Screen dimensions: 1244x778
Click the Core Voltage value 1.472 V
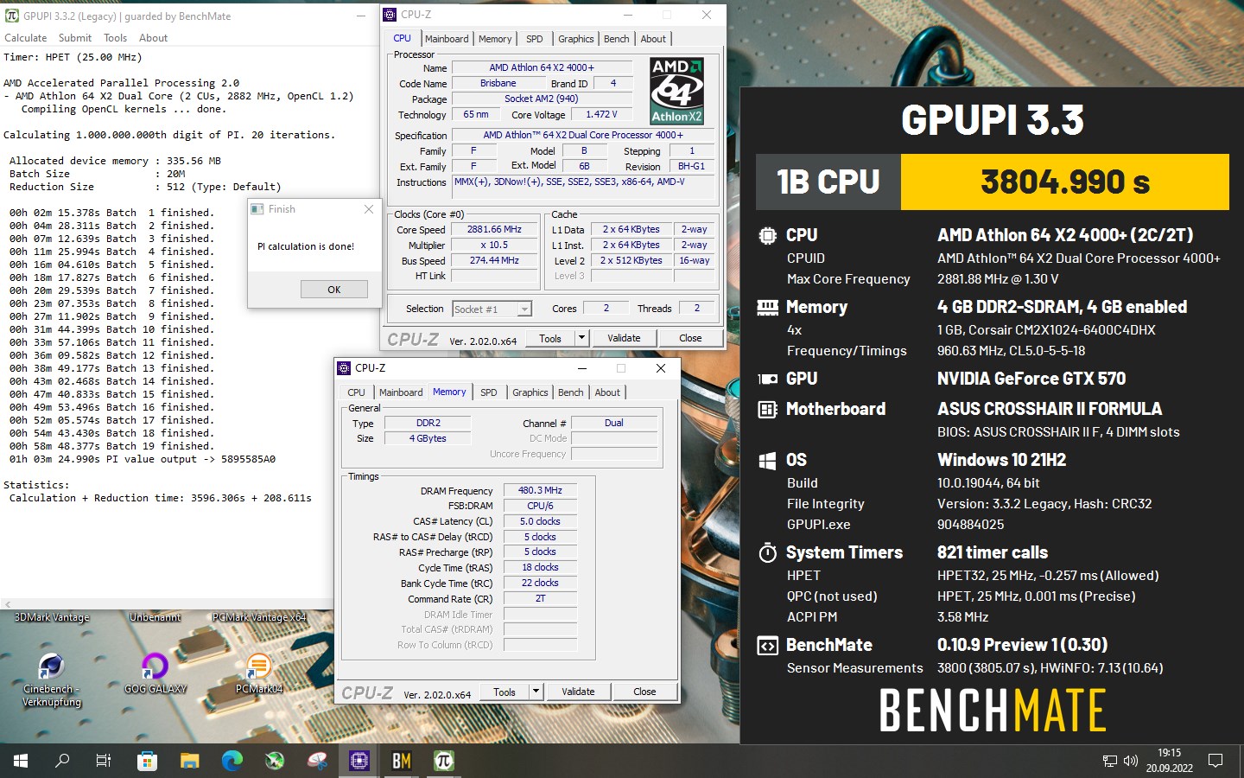[601, 114]
